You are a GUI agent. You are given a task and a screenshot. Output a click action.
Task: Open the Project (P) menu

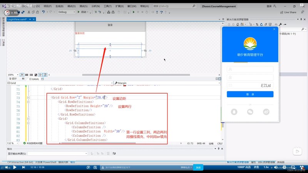coord(47,6)
